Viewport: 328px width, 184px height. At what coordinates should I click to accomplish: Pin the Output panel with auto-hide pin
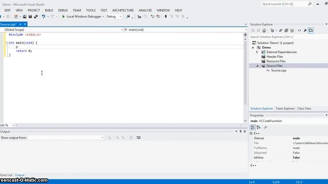pos(240,131)
